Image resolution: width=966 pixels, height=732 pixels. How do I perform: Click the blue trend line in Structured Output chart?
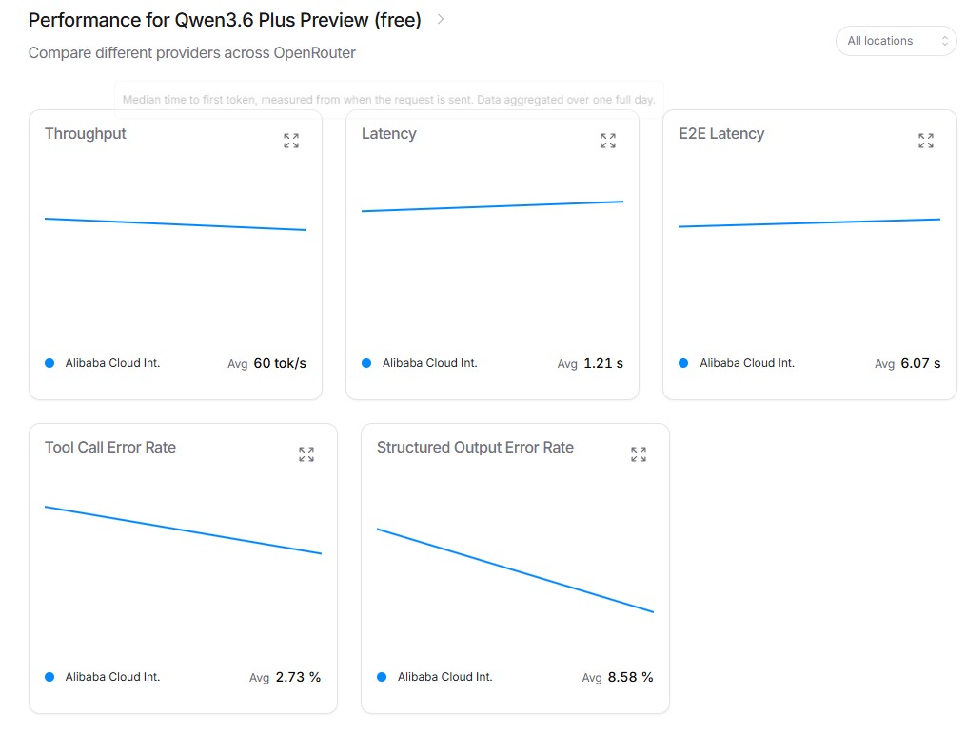514,568
